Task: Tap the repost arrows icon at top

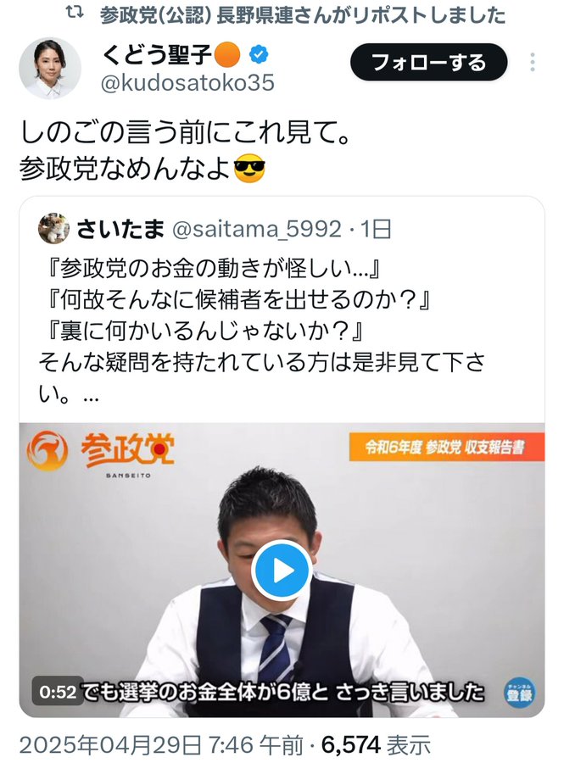Action: (75, 14)
